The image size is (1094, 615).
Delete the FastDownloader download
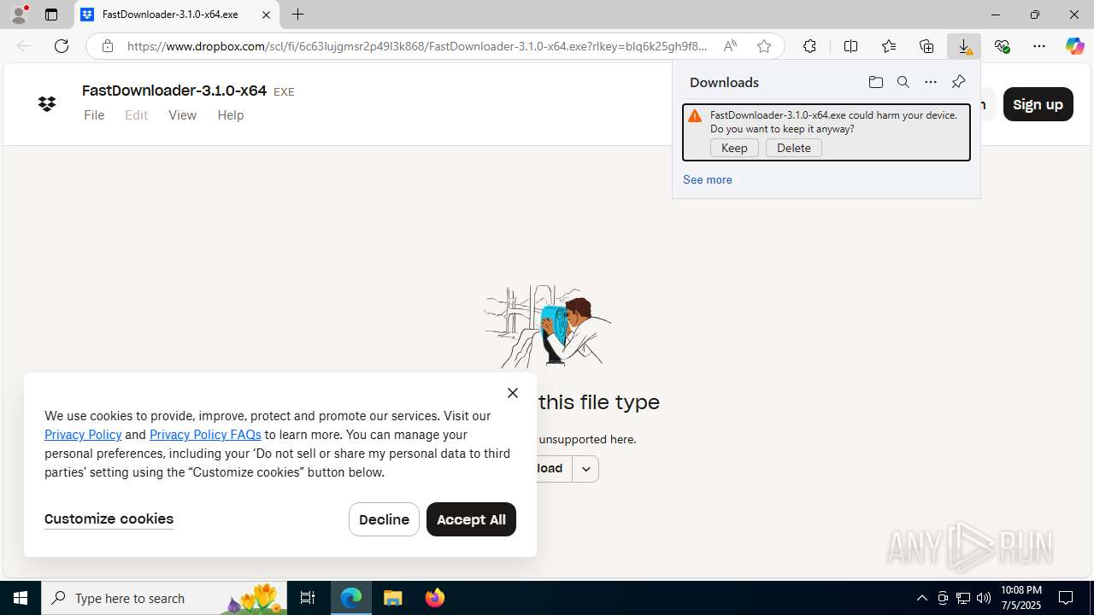(x=794, y=148)
